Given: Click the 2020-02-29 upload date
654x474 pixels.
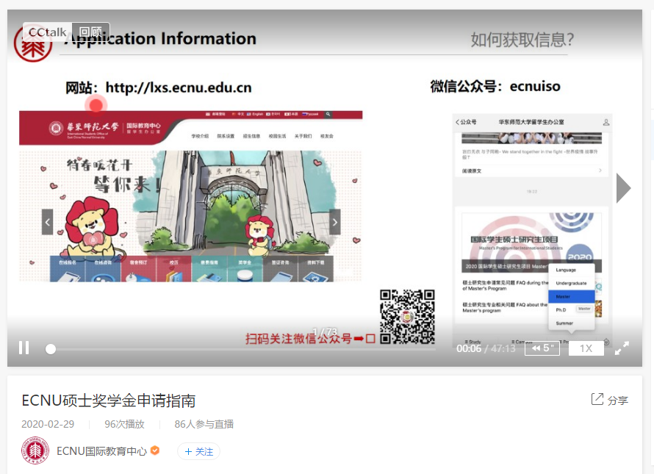Looking at the screenshot, I should click(48, 424).
